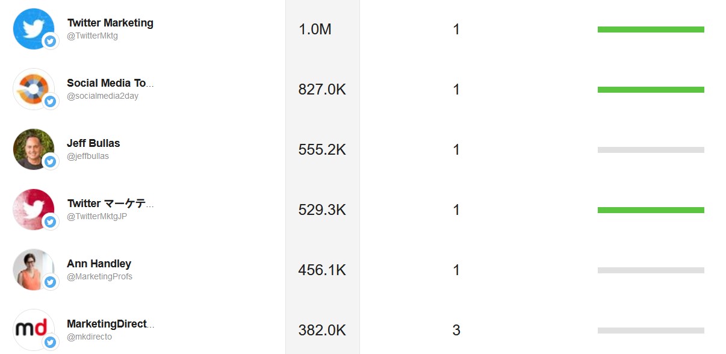
Task: Click the value 3 in MarketingDirecto row
Action: tap(456, 330)
